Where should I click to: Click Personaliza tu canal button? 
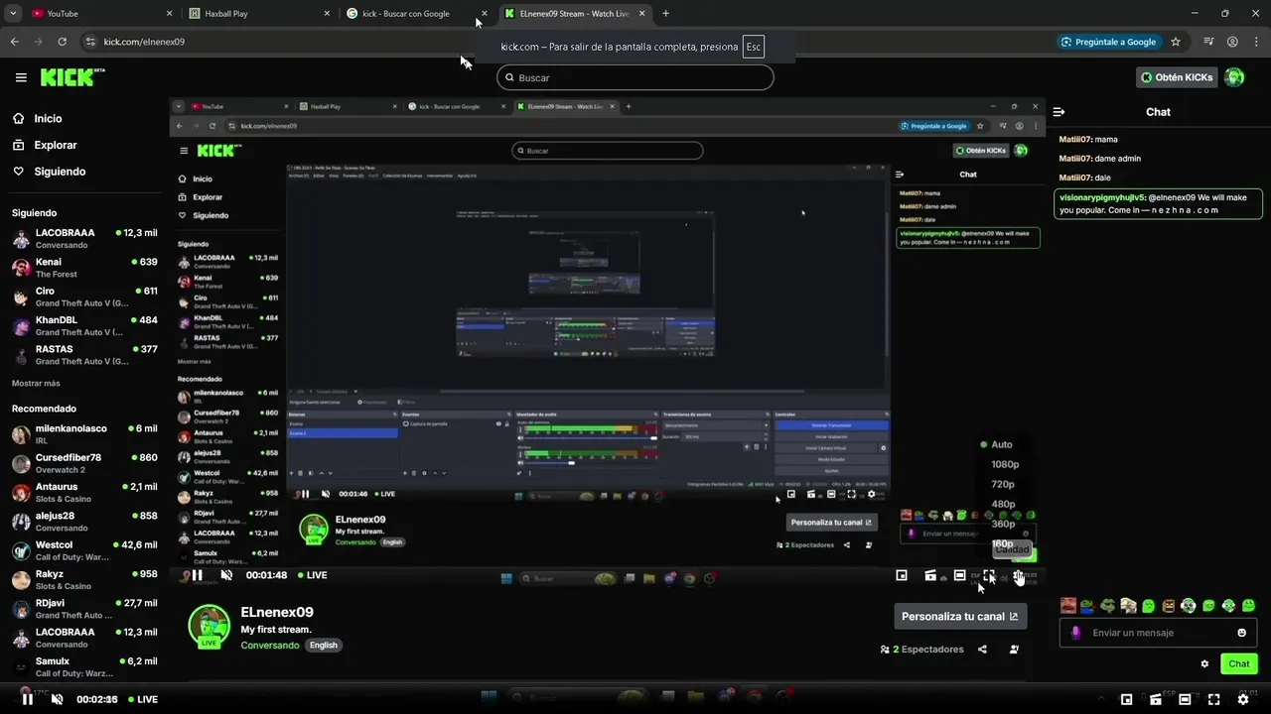click(x=960, y=616)
